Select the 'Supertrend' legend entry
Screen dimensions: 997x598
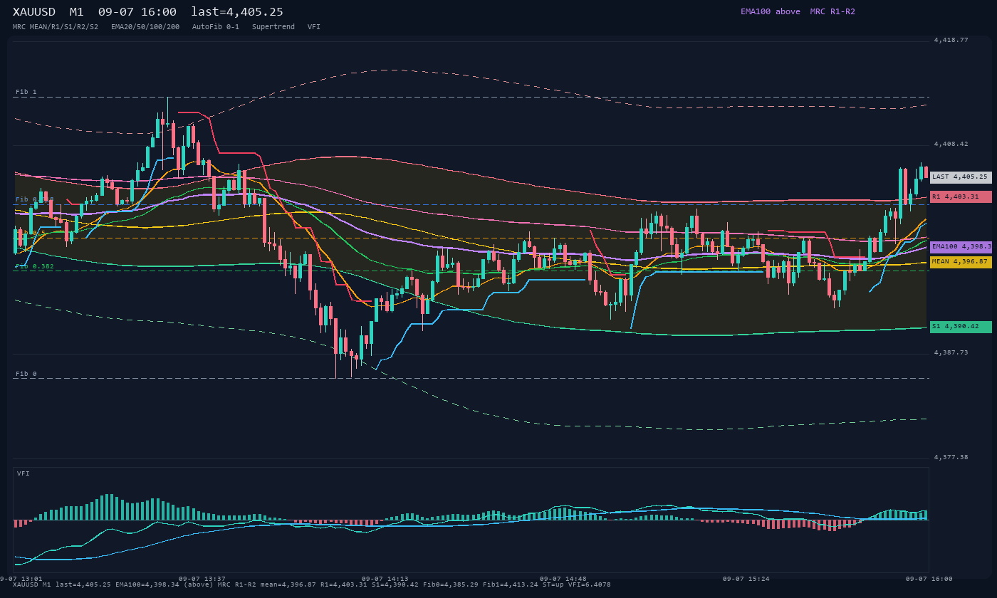[273, 26]
